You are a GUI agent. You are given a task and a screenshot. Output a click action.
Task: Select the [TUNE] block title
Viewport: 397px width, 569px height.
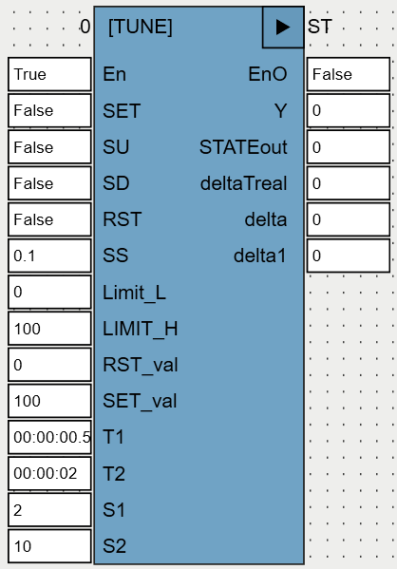pos(140,27)
